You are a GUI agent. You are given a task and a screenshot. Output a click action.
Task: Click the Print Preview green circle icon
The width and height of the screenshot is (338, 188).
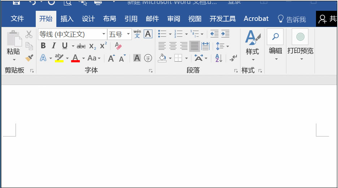click(x=300, y=37)
